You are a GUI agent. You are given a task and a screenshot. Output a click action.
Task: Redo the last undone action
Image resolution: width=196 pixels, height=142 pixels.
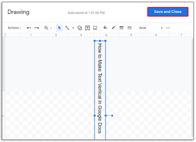tap(37, 28)
